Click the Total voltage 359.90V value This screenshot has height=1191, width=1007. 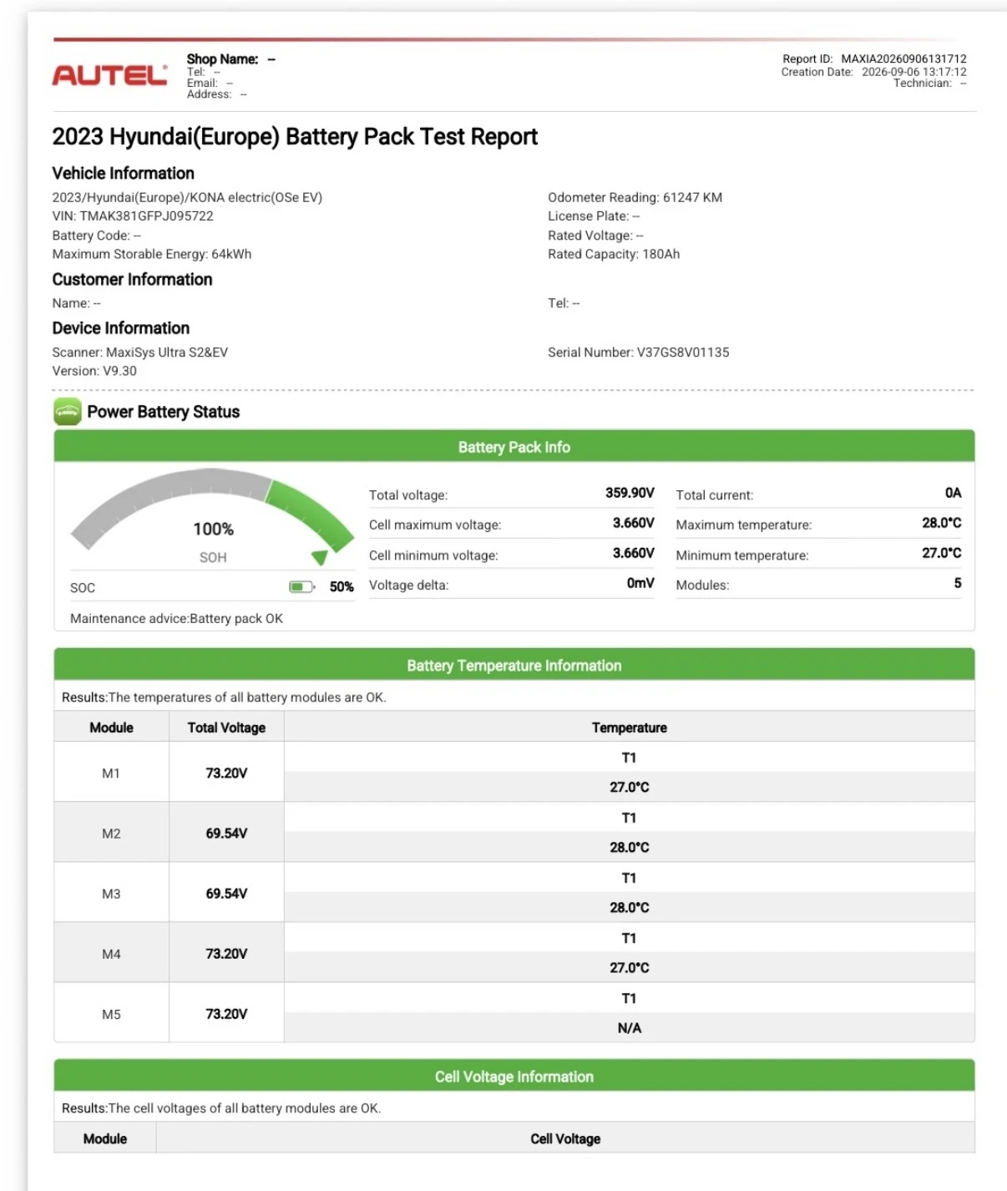(630, 493)
